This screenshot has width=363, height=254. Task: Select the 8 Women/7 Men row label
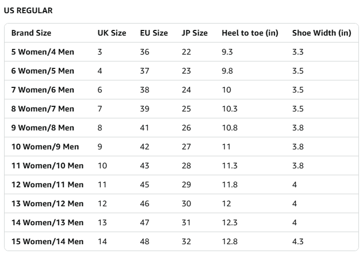(x=43, y=109)
